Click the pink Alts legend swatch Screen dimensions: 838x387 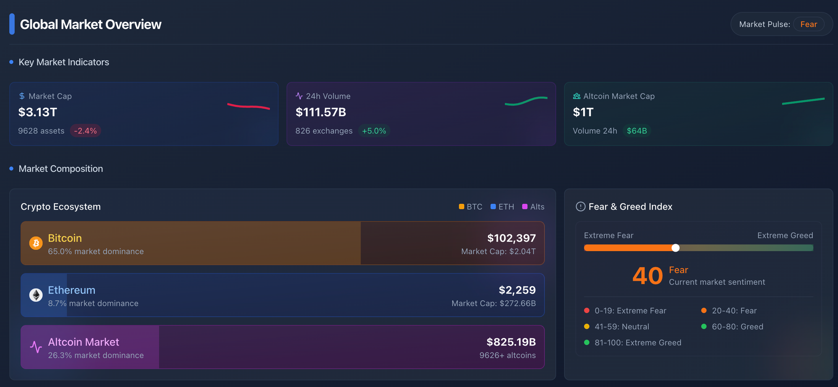click(x=525, y=206)
